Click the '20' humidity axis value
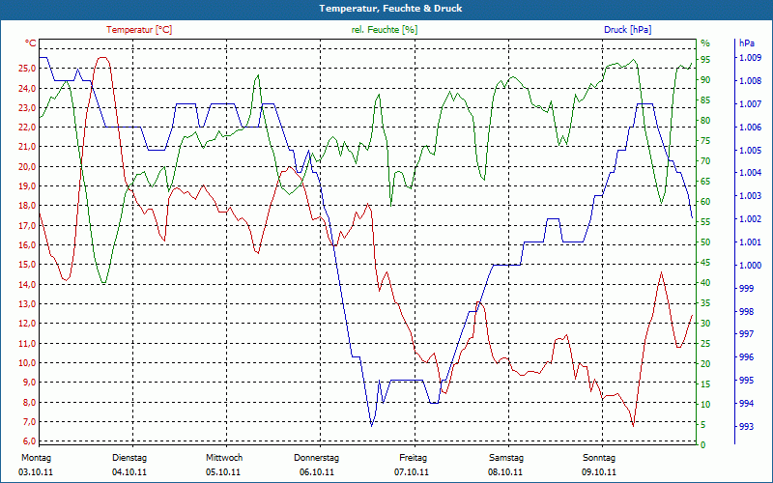This screenshot has height=483, width=773. [705, 364]
